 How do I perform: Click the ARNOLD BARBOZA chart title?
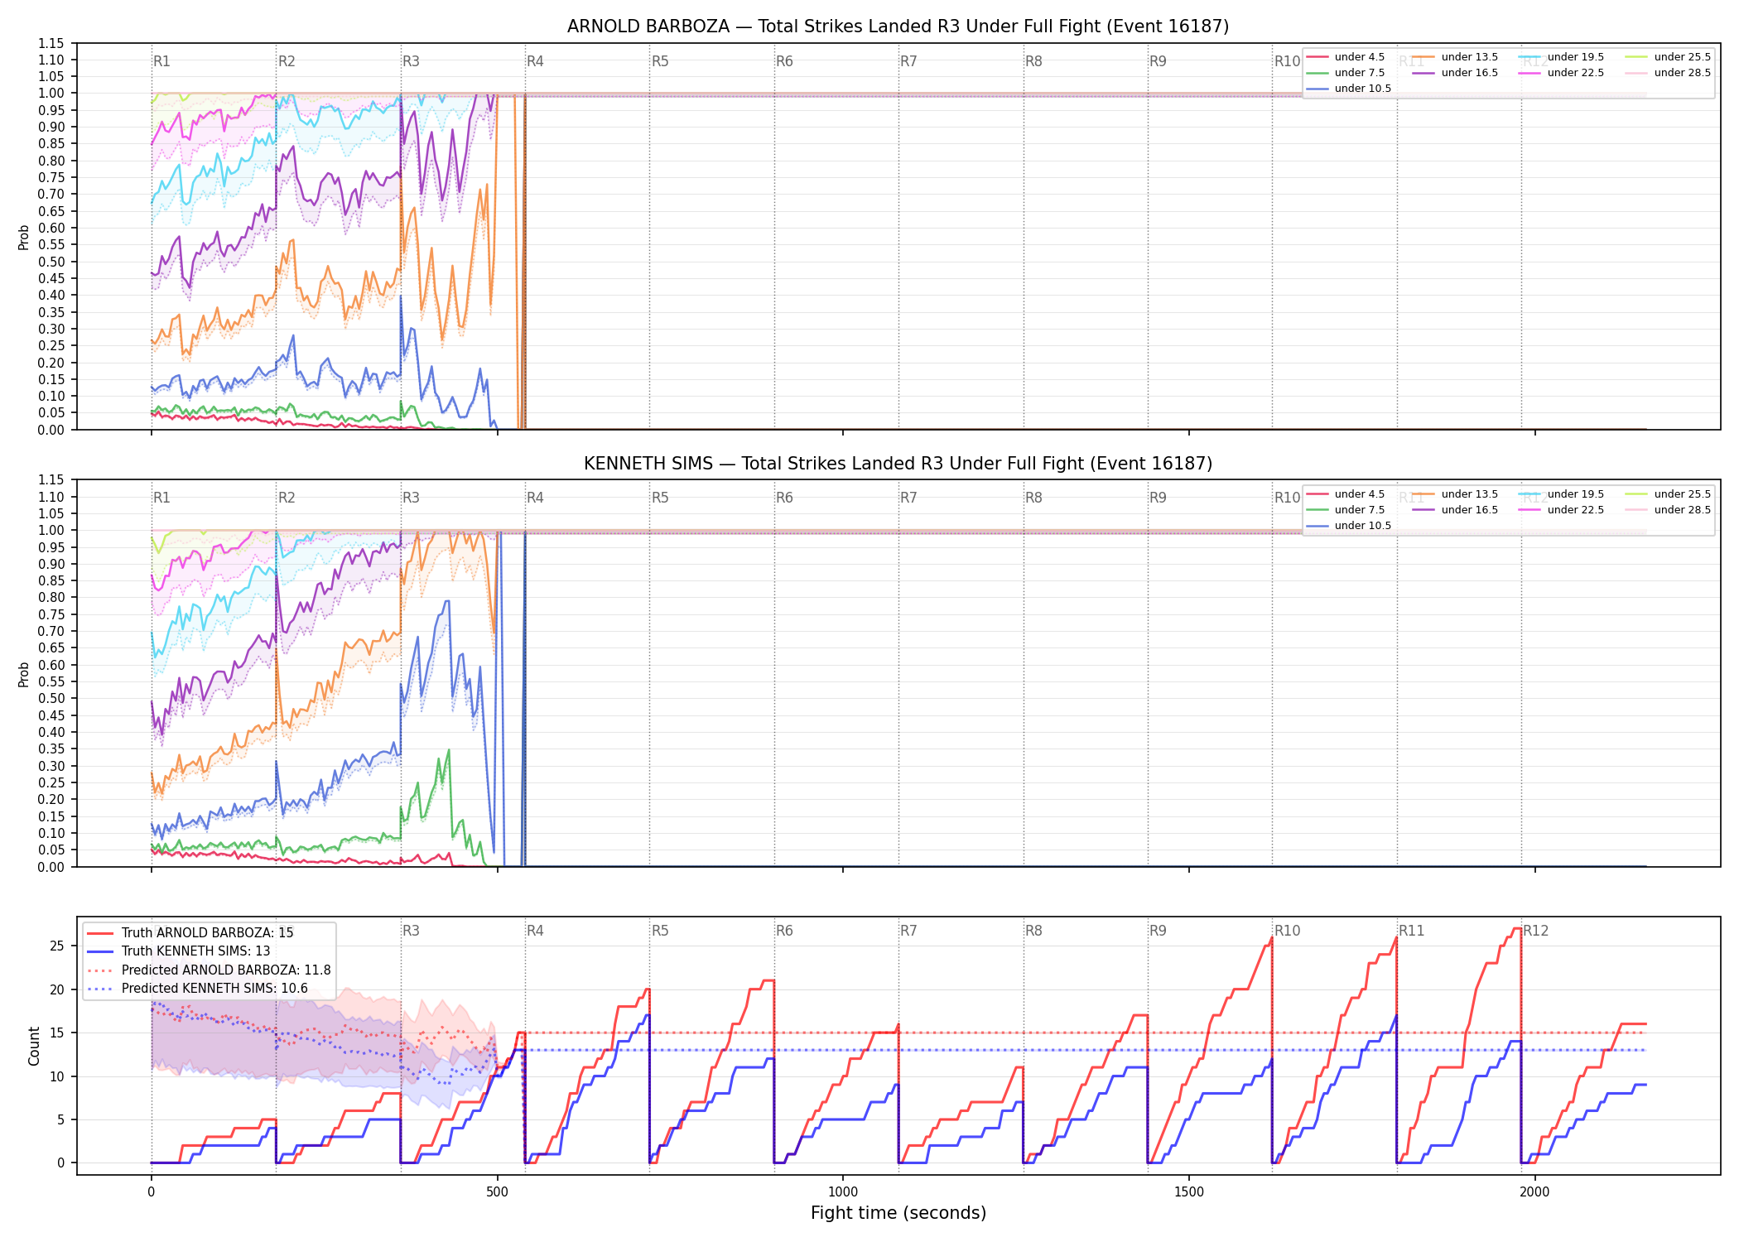pos(898,26)
